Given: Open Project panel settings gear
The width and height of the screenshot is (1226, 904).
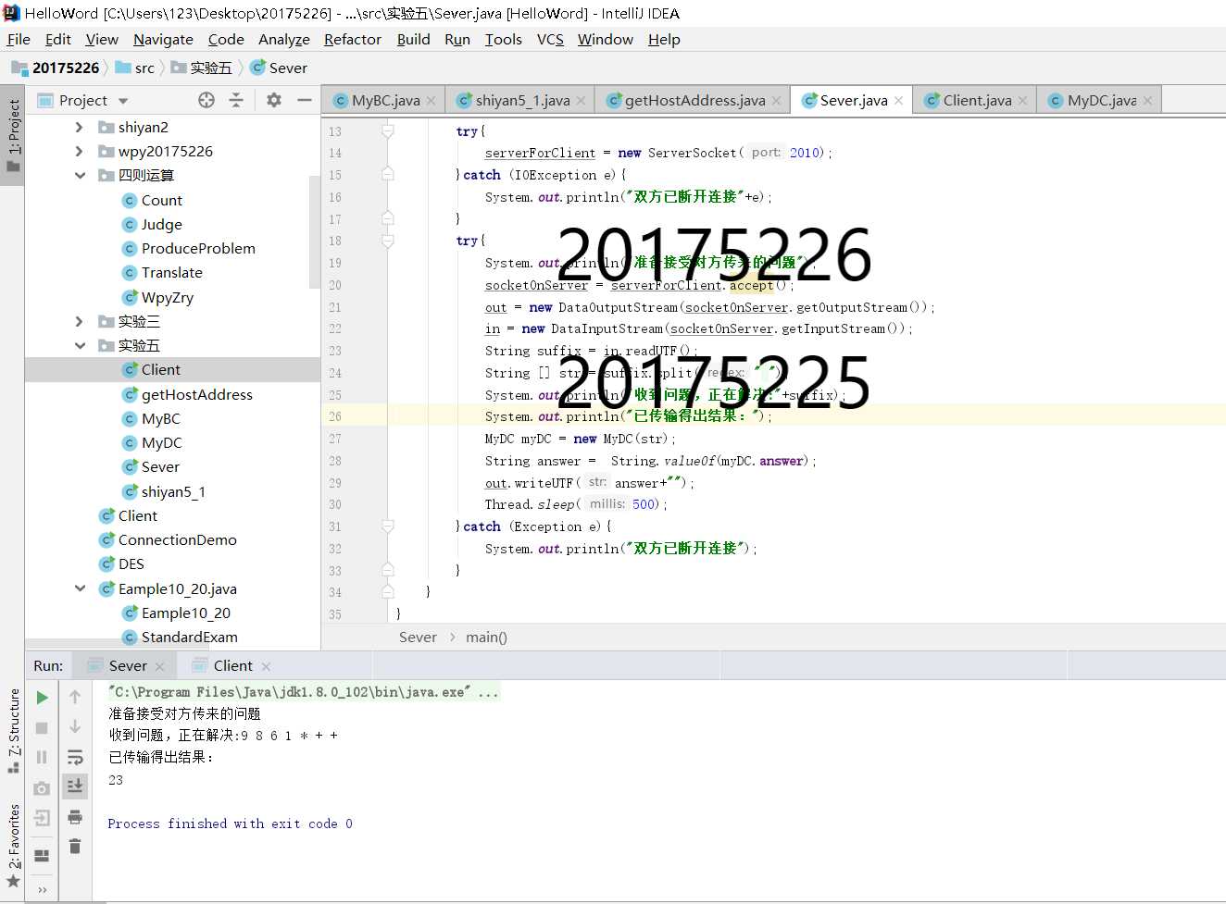Looking at the screenshot, I should (274, 100).
